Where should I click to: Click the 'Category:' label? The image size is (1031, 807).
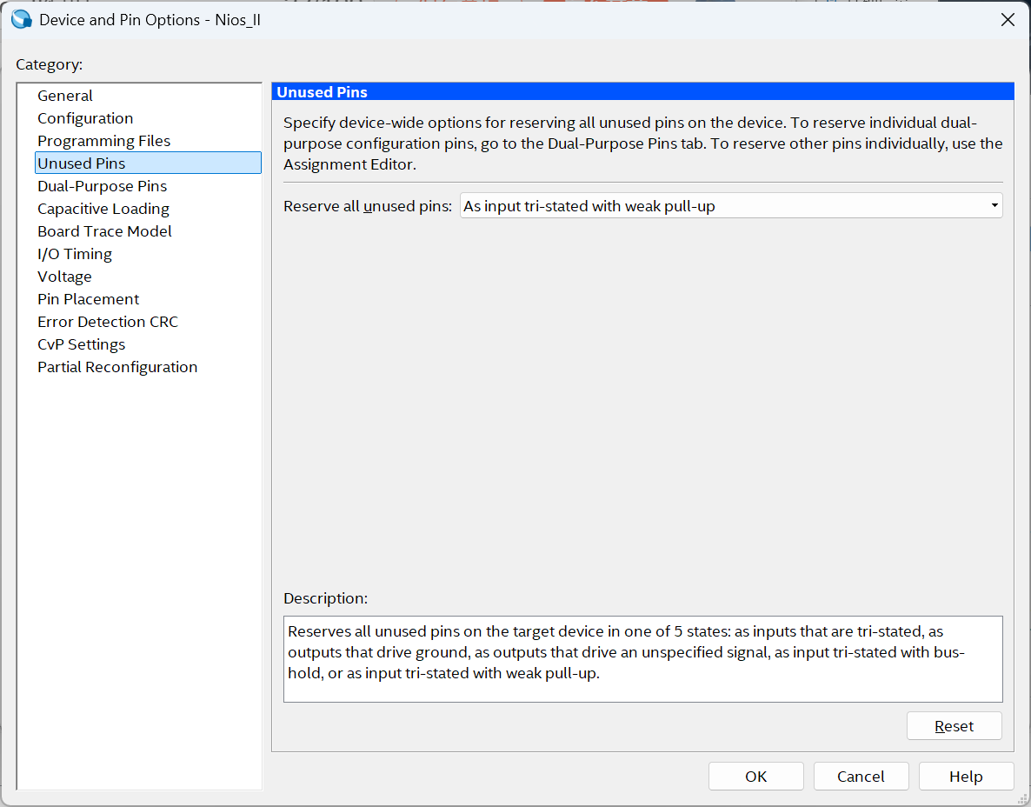(x=50, y=64)
